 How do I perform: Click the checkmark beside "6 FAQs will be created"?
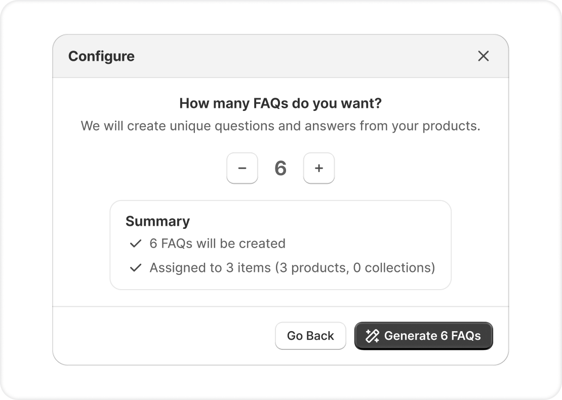pyautogui.click(x=135, y=244)
